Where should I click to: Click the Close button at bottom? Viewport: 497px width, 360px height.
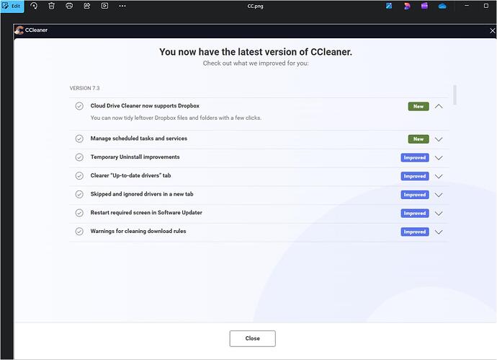click(x=252, y=338)
